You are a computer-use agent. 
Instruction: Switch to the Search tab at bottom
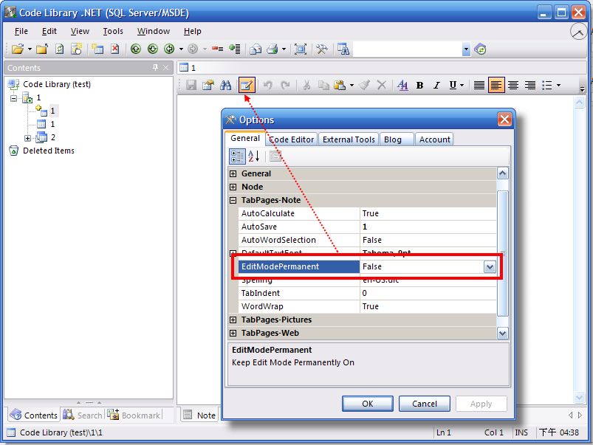coord(83,415)
